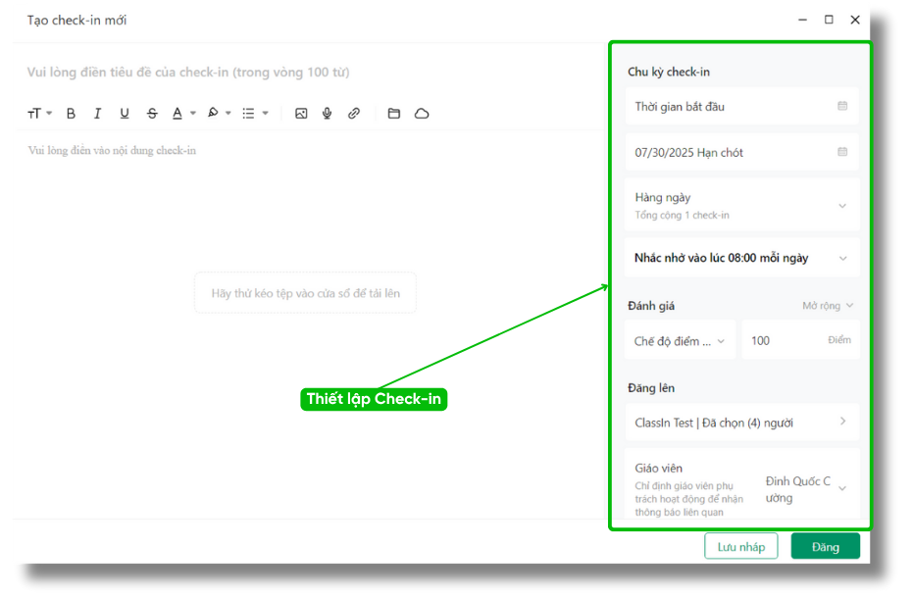Open font size dropdown
The height and width of the screenshot is (598, 913).
point(39,114)
